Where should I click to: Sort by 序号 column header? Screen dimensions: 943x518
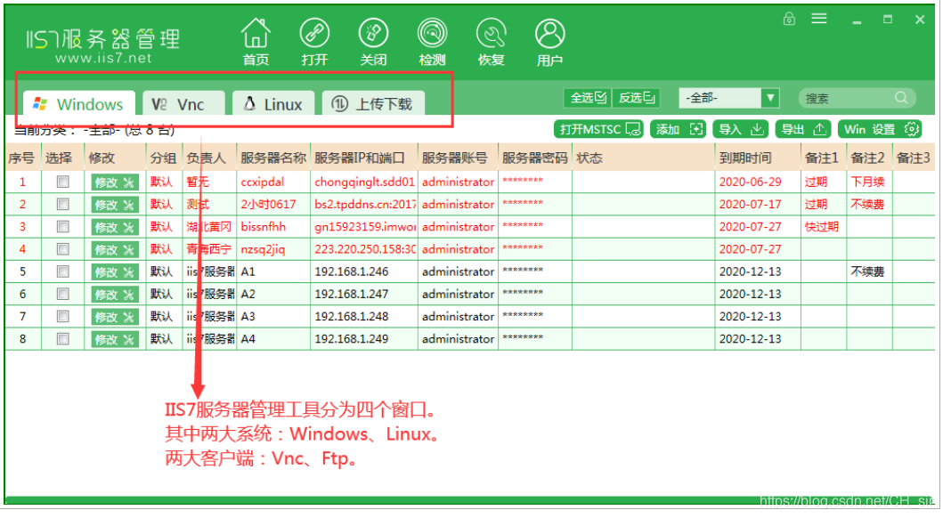[23, 158]
